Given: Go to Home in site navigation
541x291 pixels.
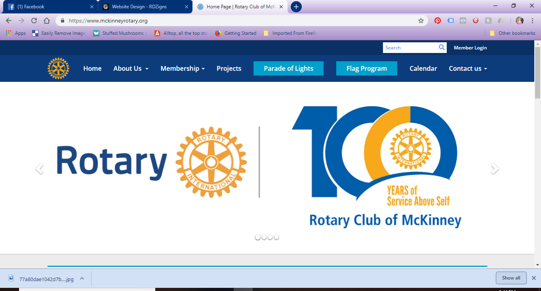Looking at the screenshot, I should coord(92,68).
